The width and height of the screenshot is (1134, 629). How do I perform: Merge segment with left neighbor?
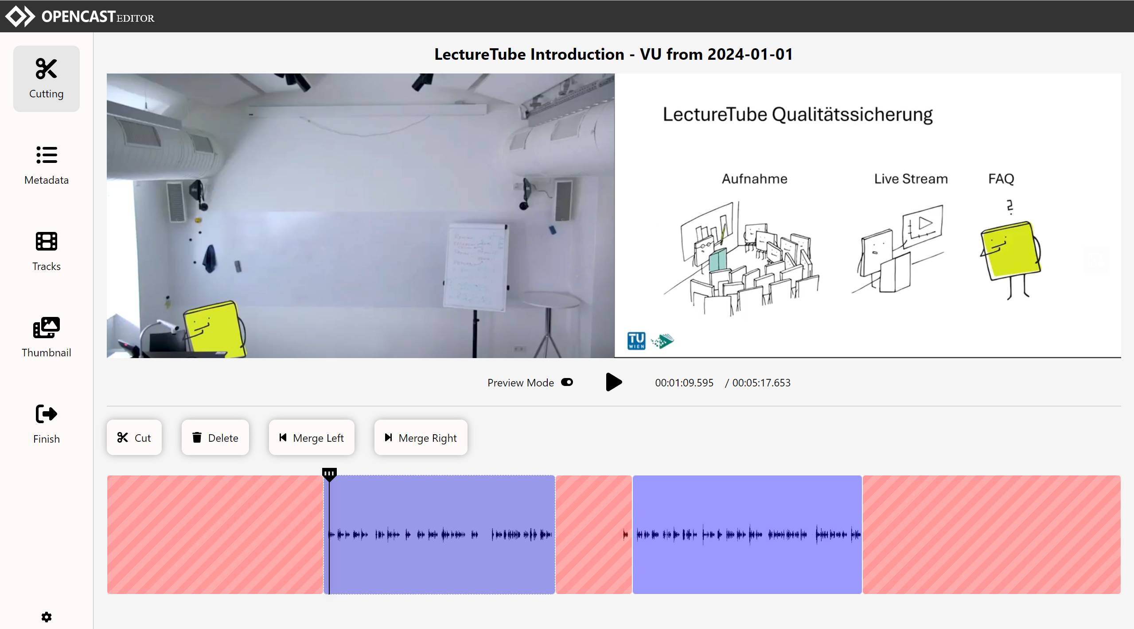[x=312, y=437]
